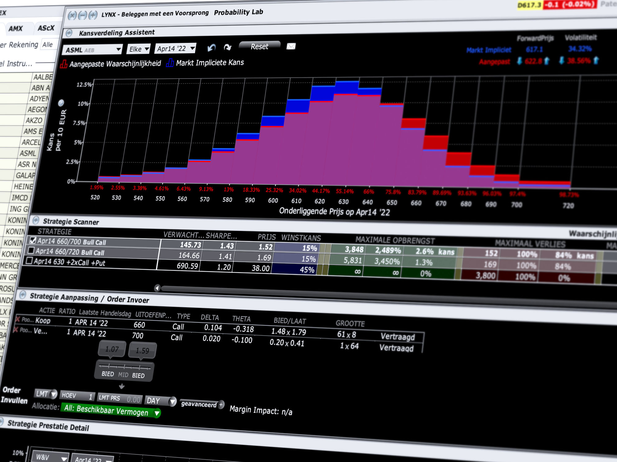The width and height of the screenshot is (617, 462).
Task: Remove the Koop 660 Call leg
Action: [18, 319]
